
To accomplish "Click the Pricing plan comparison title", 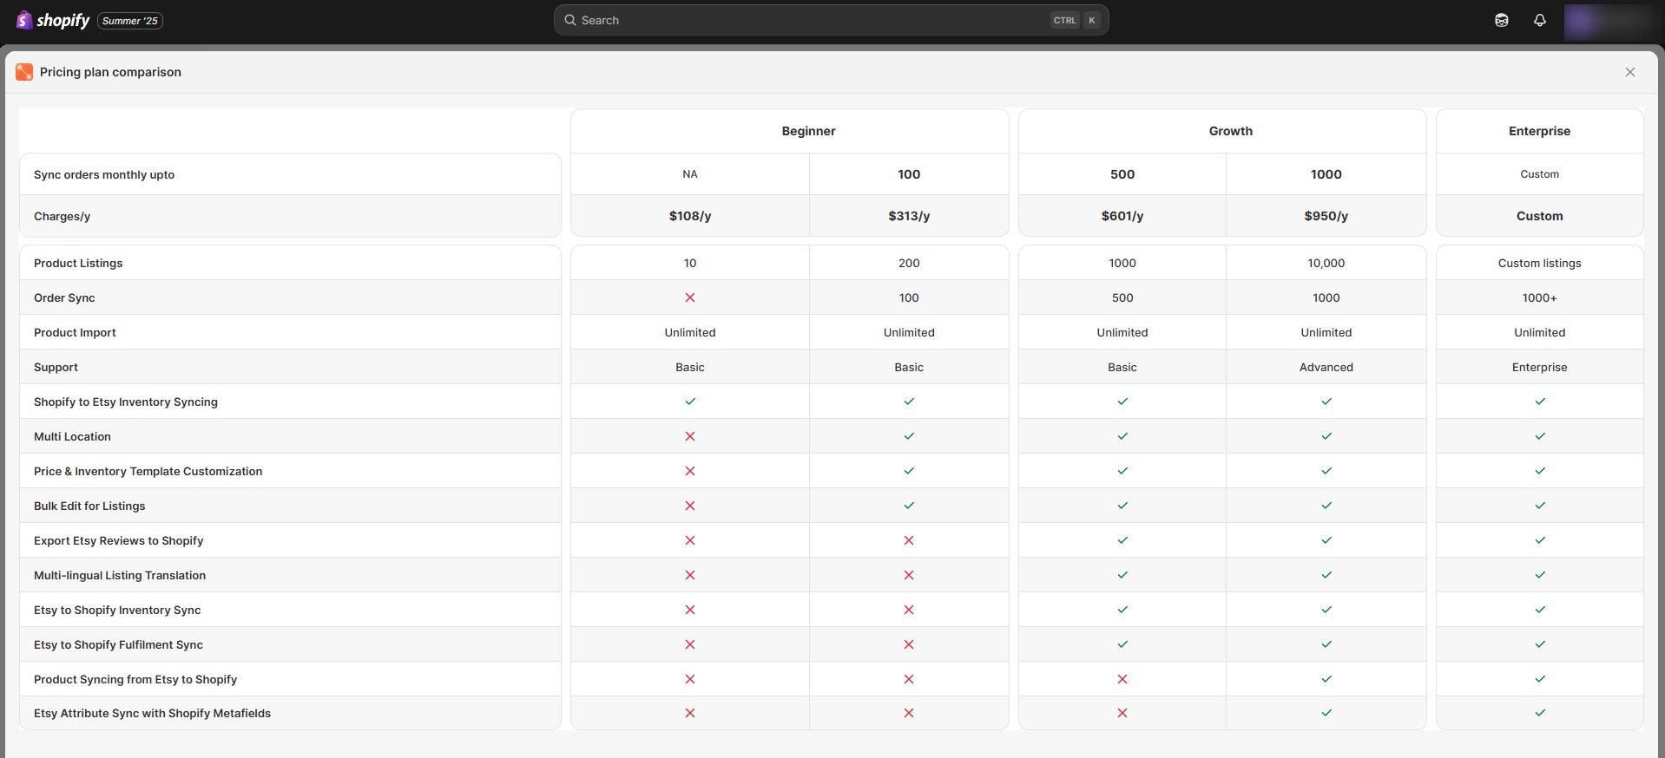I will point(110,72).
